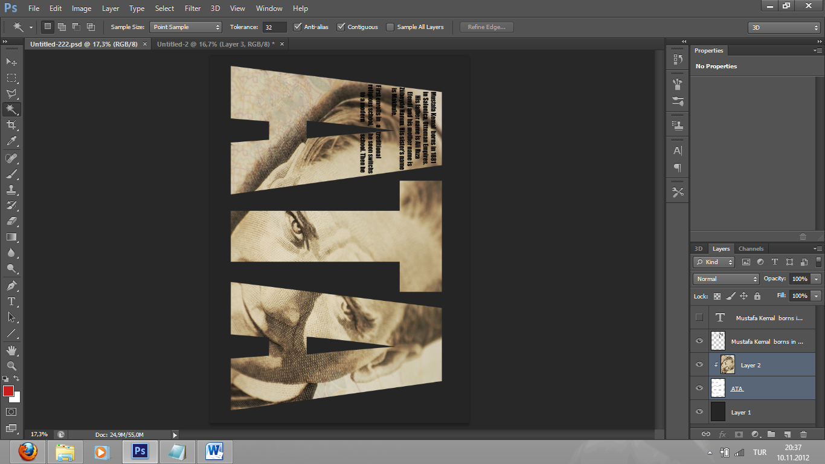
Task: Click Create new group folder icon
Action: coord(771,434)
